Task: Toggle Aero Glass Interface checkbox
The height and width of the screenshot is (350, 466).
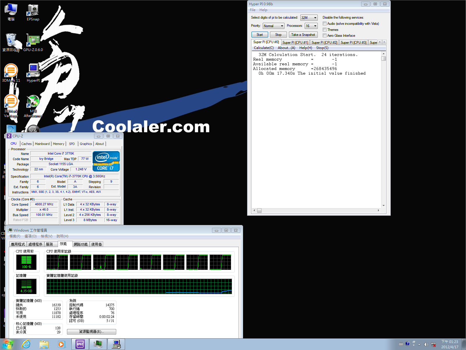Action: (x=324, y=36)
